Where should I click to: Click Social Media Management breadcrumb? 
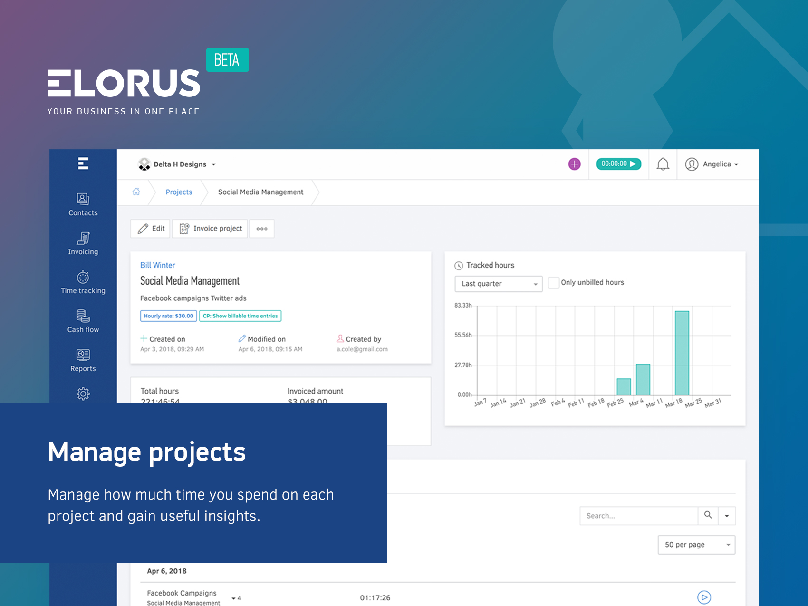[x=260, y=192]
